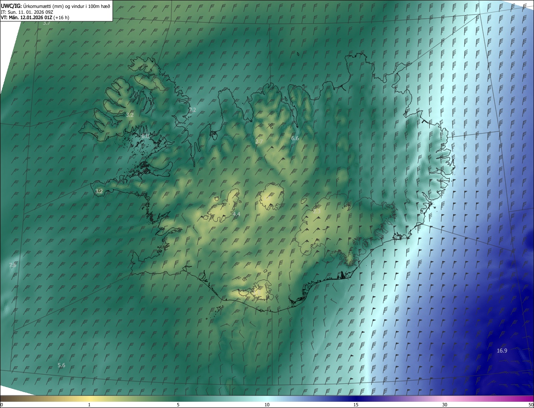The height and width of the screenshot is (408, 534).
Task: Click the 2.3 value on northern Vatnajökull
Action: coord(317,212)
